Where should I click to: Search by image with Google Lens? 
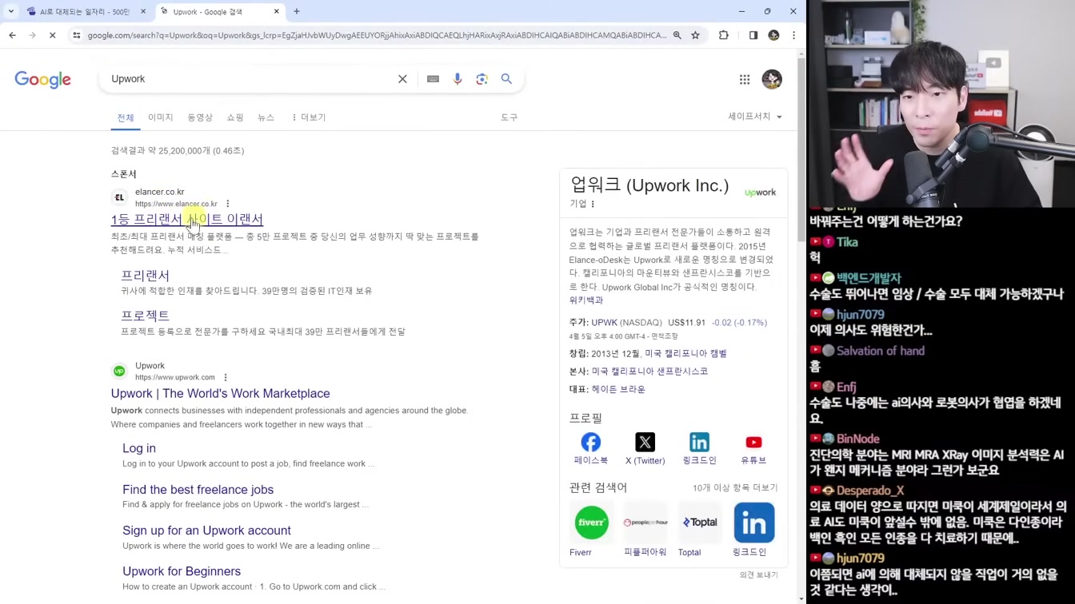pyautogui.click(x=482, y=79)
